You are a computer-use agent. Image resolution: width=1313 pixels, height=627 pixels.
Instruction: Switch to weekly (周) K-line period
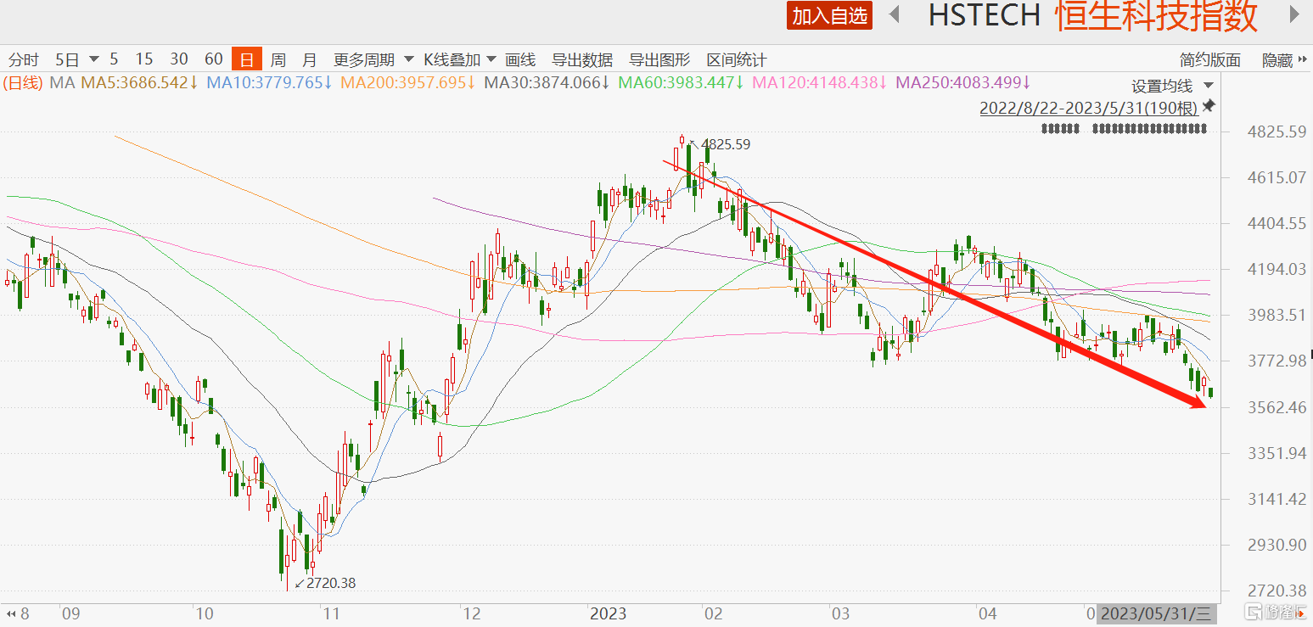[x=278, y=59]
